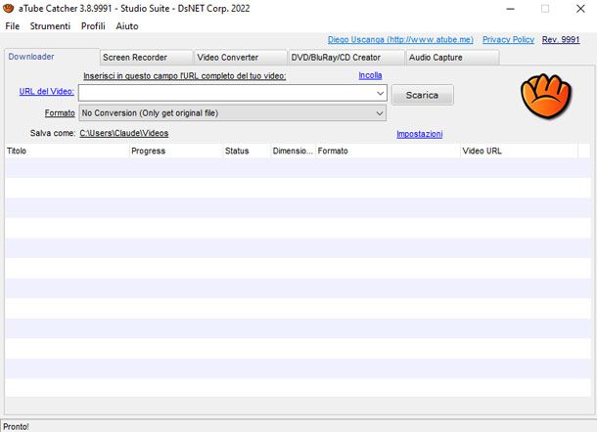This screenshot has width=597, height=432.
Task: Open the Privacy Policy link
Action: pyautogui.click(x=508, y=39)
